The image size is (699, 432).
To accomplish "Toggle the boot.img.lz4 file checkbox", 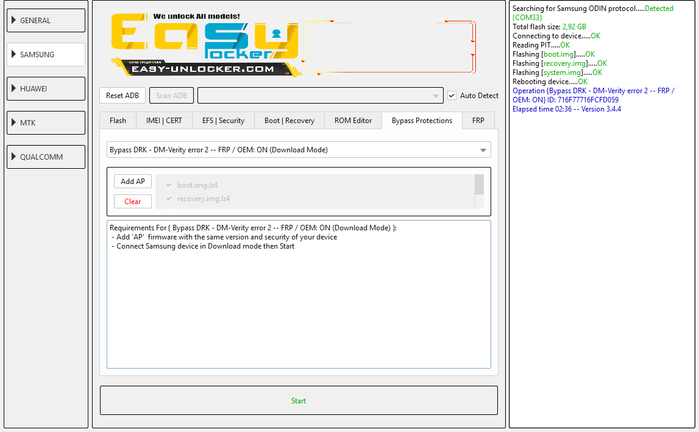I will coord(169,185).
